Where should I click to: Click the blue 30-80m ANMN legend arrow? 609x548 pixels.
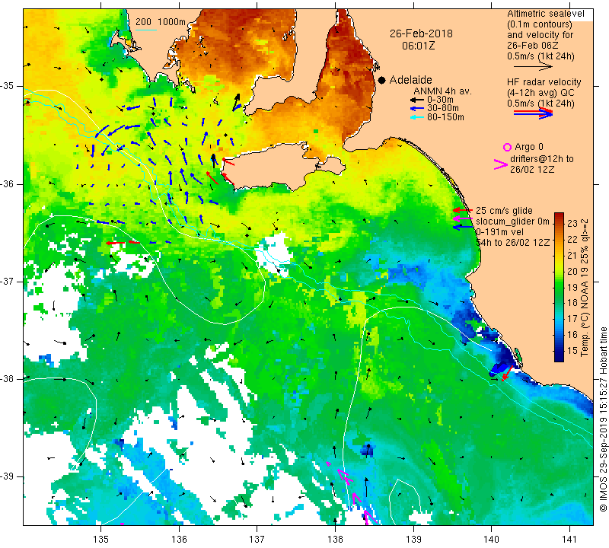(x=417, y=108)
